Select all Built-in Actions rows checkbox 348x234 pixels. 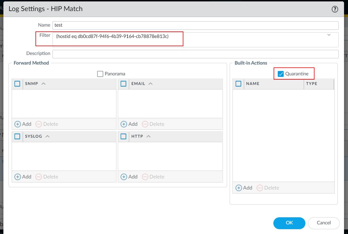click(238, 84)
